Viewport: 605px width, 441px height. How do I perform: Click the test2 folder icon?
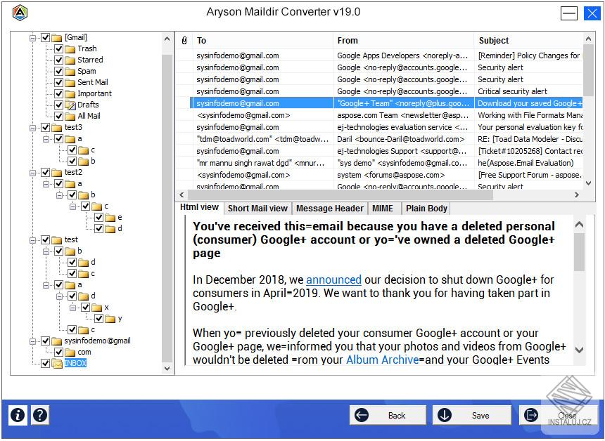click(x=57, y=173)
